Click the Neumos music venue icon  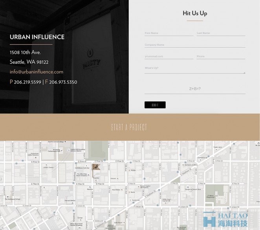(x=90, y=187)
